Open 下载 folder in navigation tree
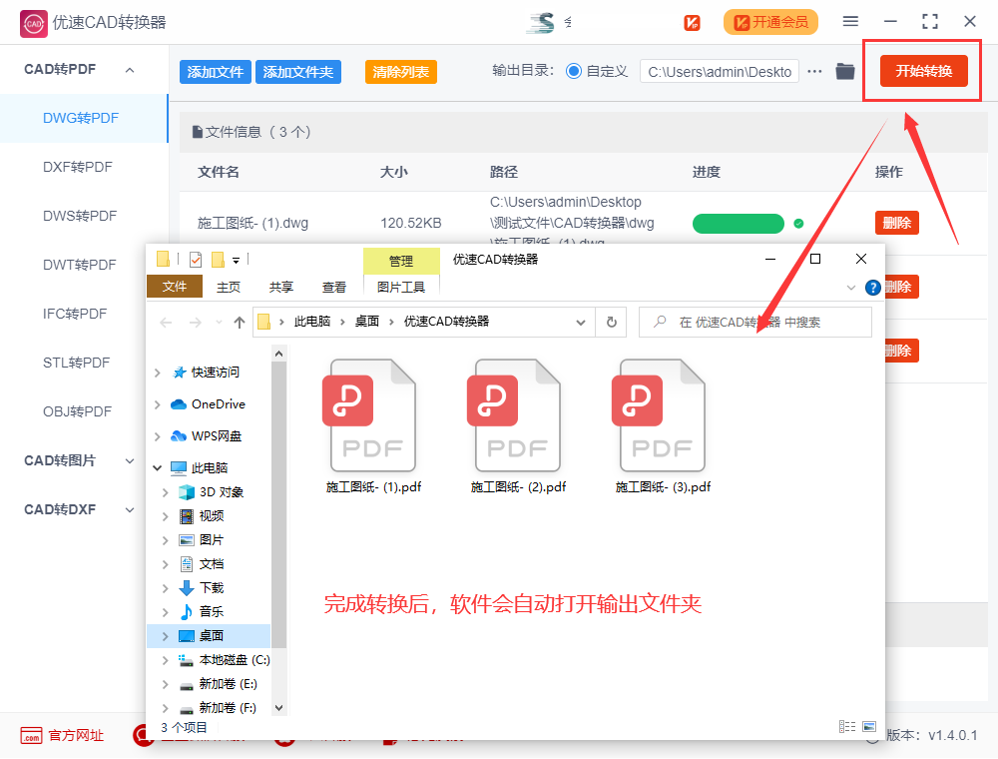This screenshot has width=998, height=759. [211, 587]
